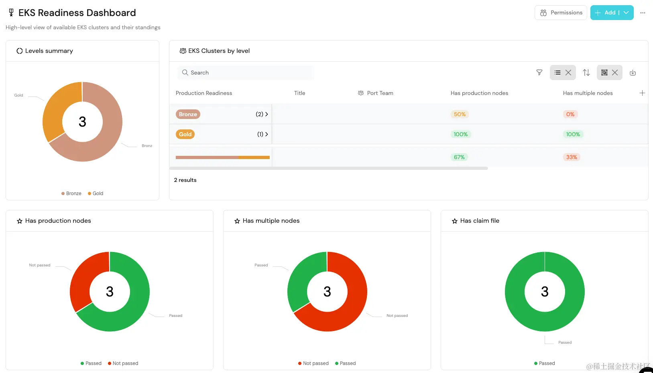Toggle Passed legend in Has production nodes
This screenshot has width=653, height=373.
point(91,363)
